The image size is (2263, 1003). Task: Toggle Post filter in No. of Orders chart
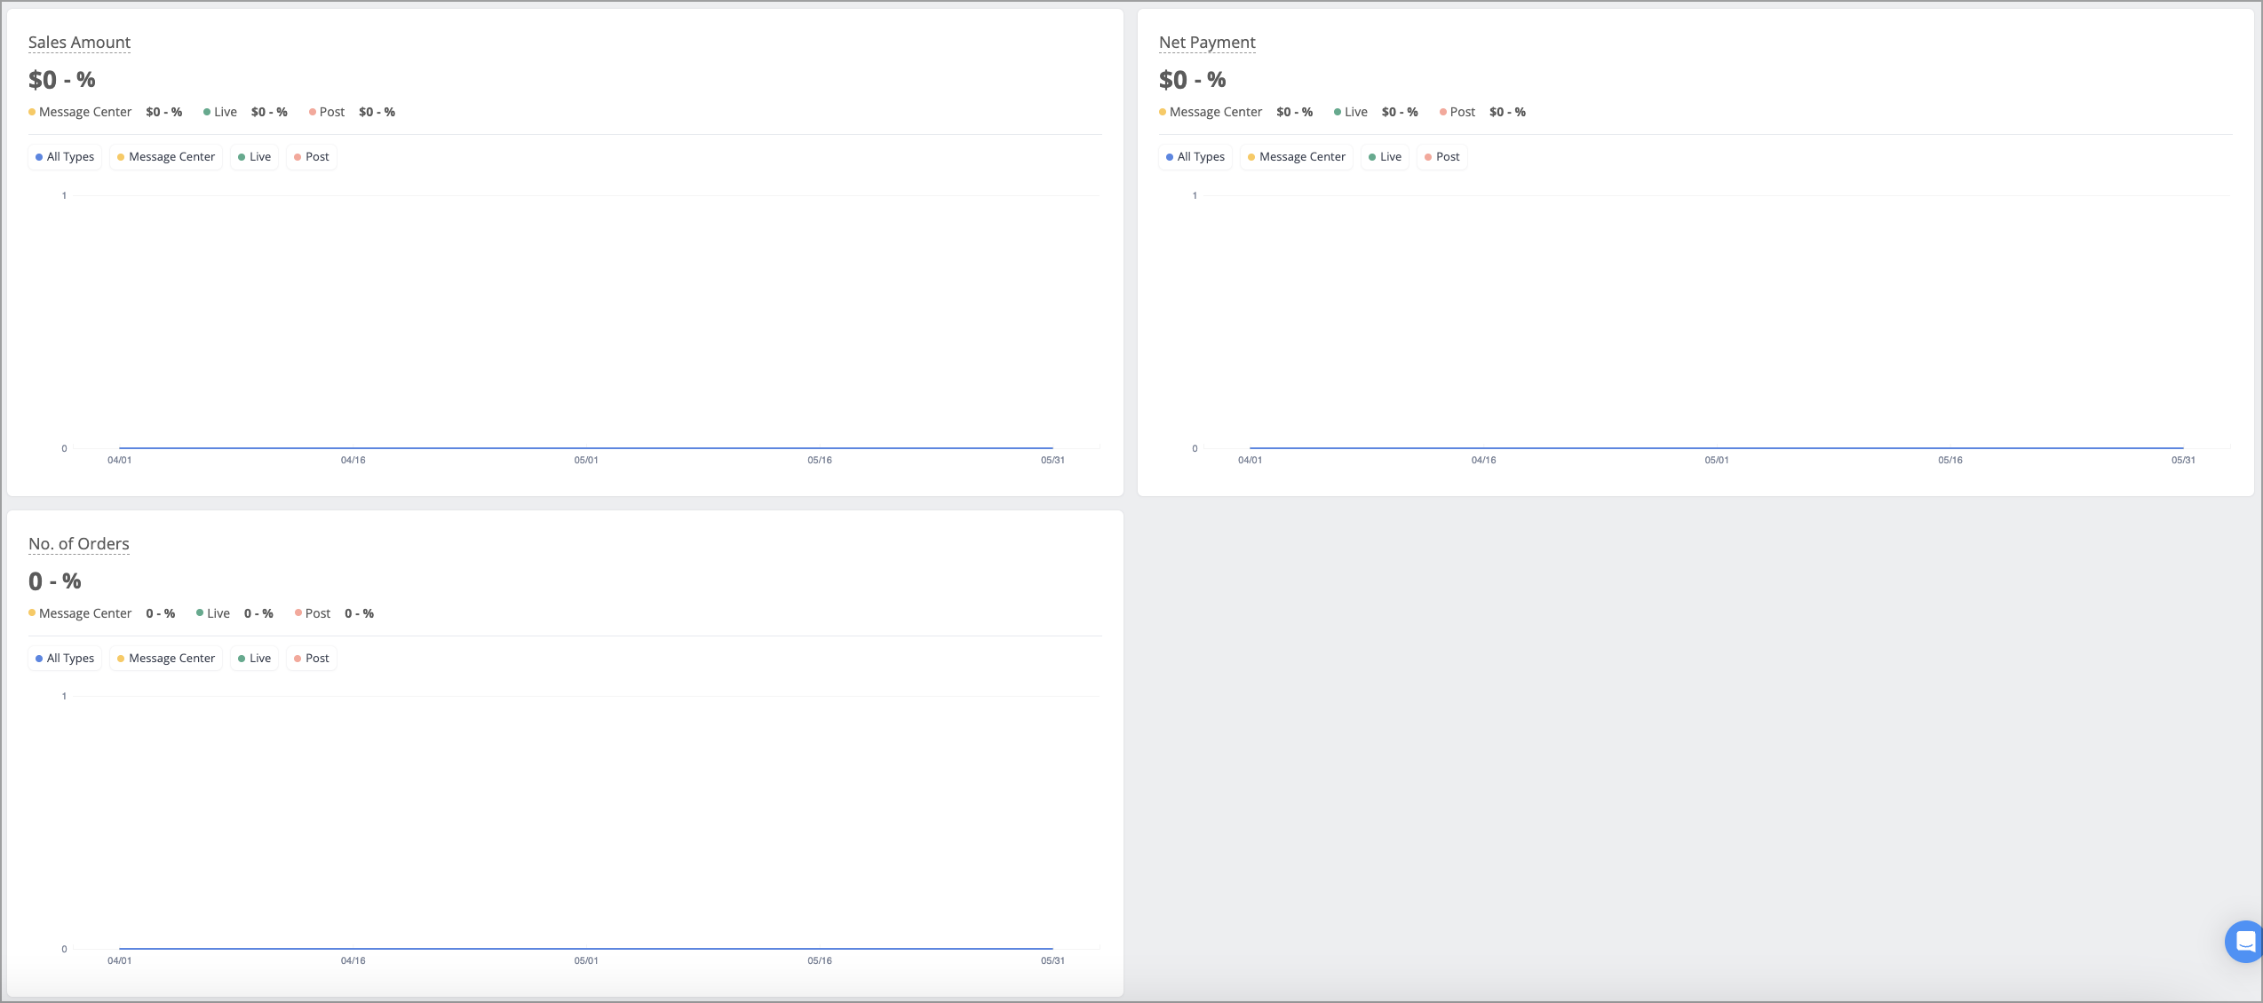pos(312,659)
